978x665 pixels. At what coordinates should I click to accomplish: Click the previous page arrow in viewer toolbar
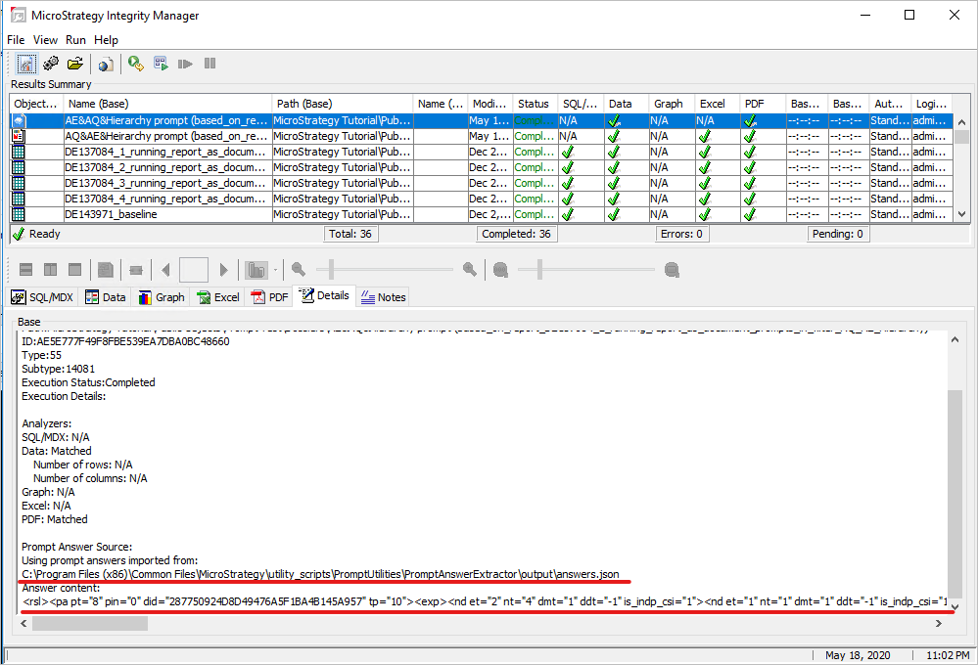point(165,269)
